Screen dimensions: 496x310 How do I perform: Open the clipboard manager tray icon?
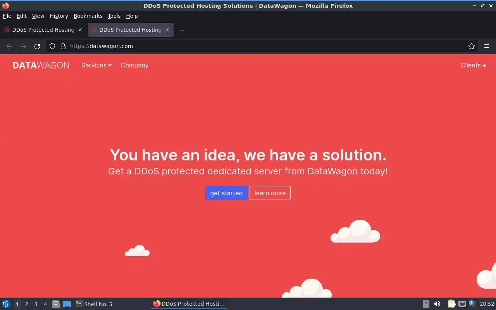[451, 304]
